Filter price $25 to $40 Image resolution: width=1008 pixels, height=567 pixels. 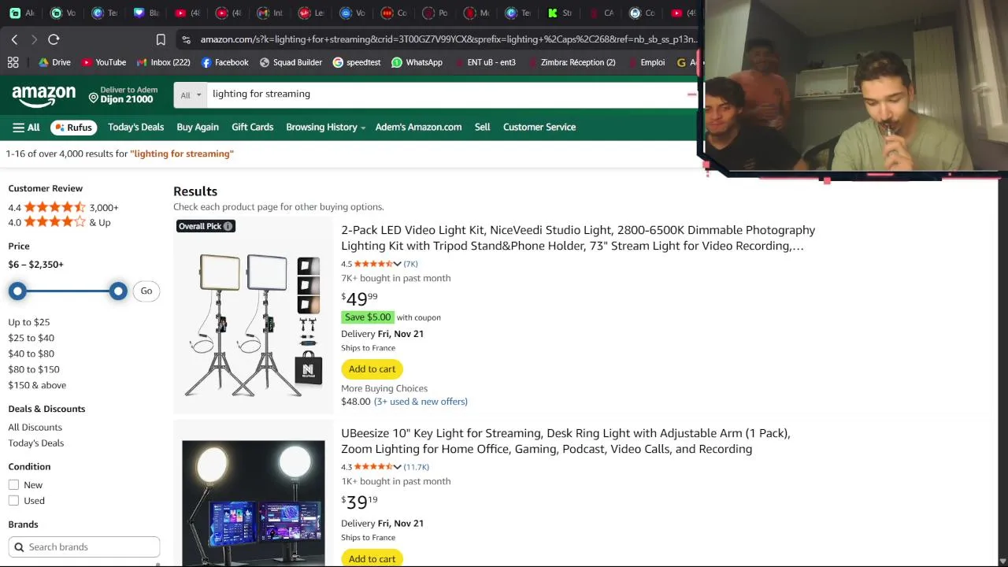[x=31, y=338]
